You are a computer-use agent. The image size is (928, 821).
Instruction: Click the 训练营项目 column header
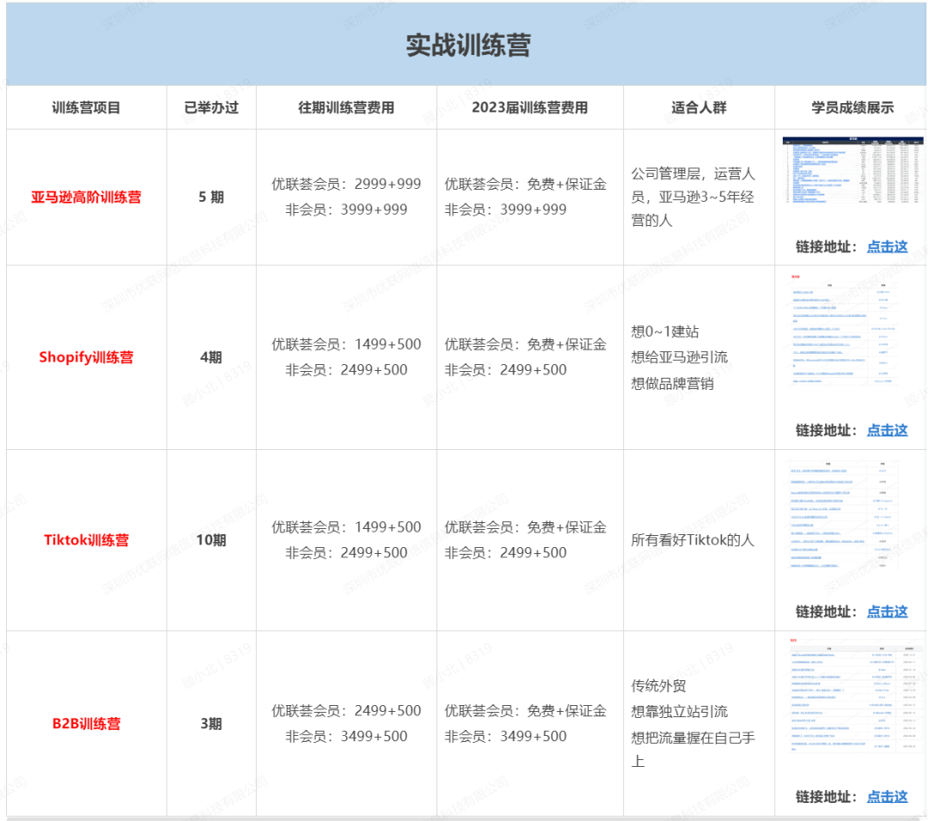tap(87, 107)
